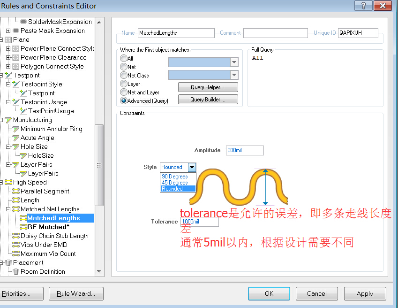Image resolution: width=398 pixels, height=308 pixels.
Task: Click the Testpoint Style rule icon
Action: click(16, 85)
